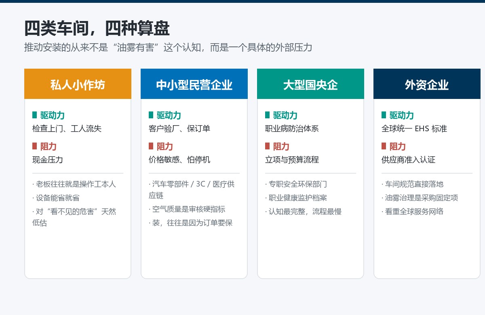The width and height of the screenshot is (485, 315).
Task: Click 立项与预算流程 text
Action: (292, 160)
